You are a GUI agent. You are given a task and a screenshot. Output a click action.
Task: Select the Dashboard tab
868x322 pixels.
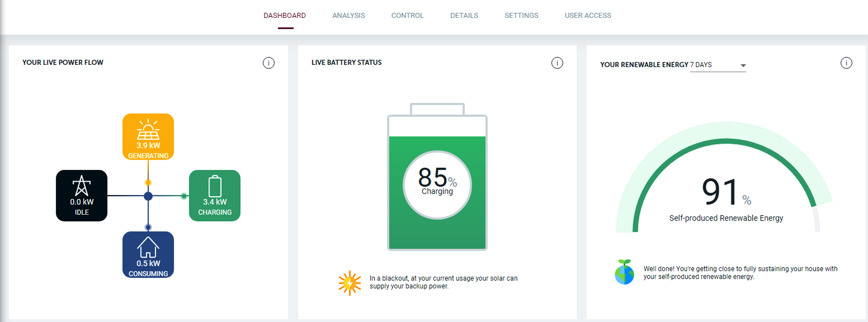click(285, 16)
